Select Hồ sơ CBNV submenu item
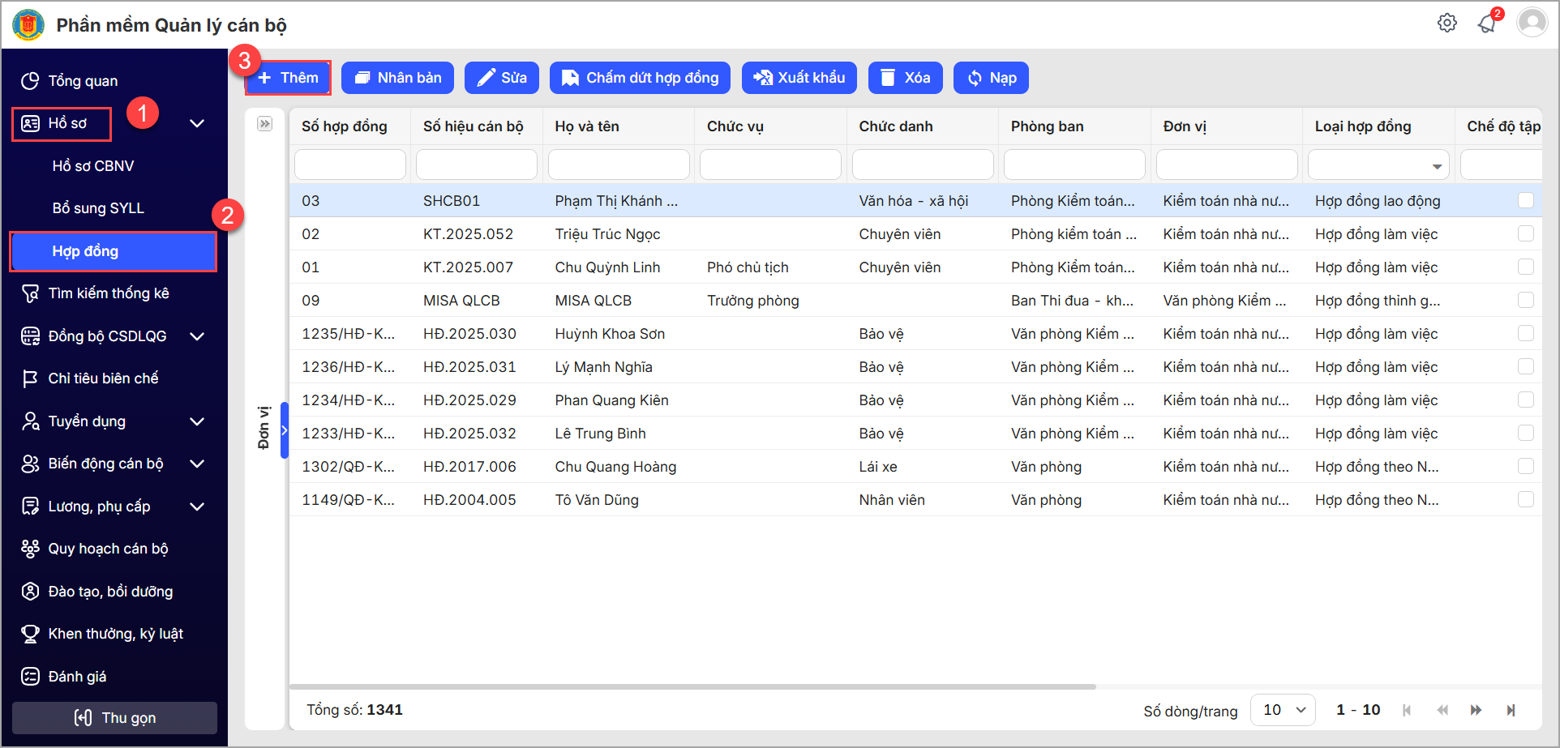Viewport: 1560px width, 748px height. click(93, 166)
